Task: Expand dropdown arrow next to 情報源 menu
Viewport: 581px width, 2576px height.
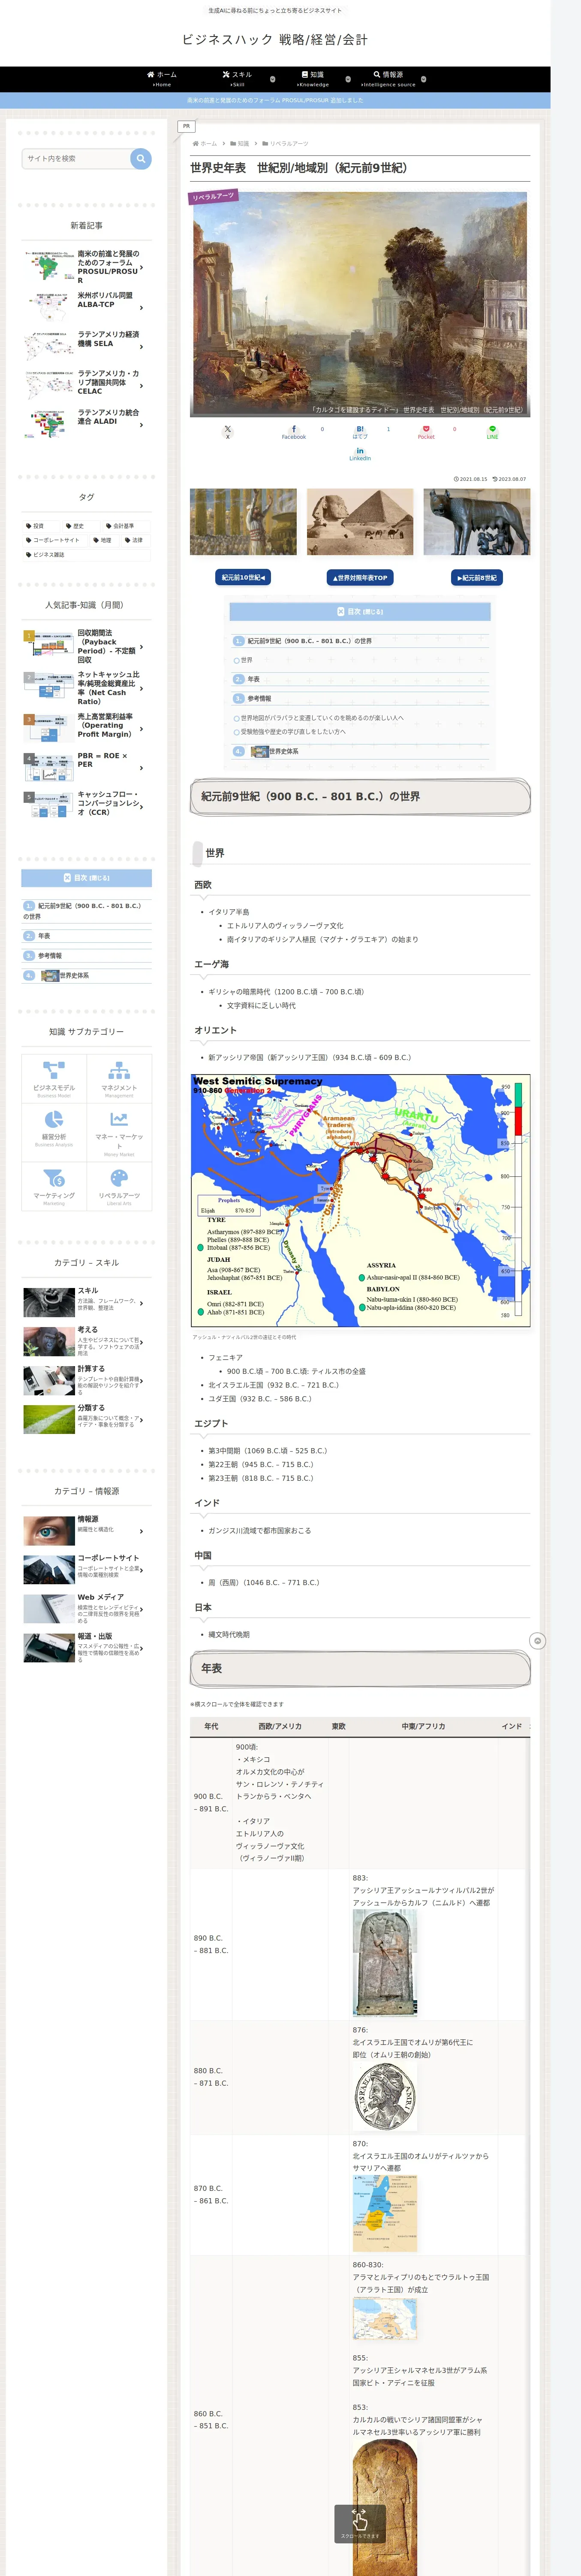Action: pos(423,79)
